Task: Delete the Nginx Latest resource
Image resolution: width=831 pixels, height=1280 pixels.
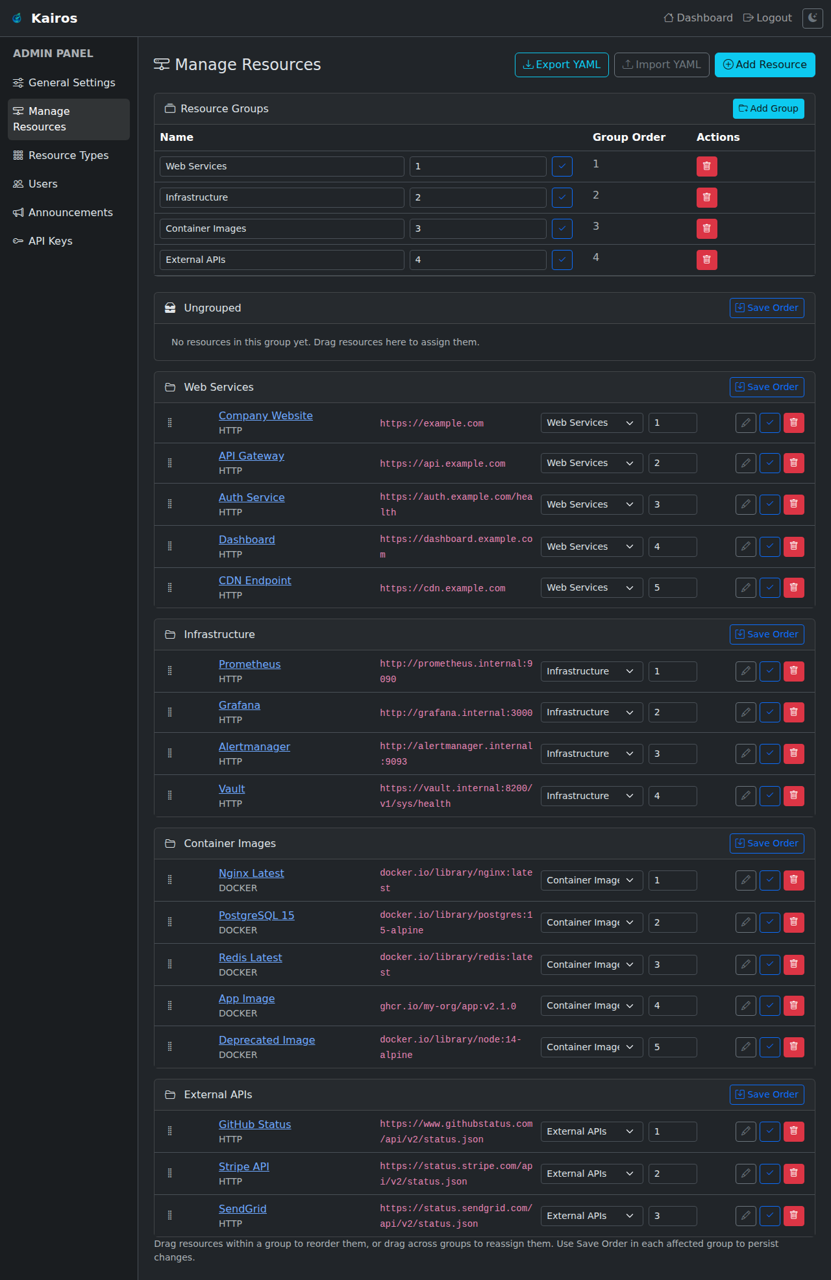Action: coord(793,880)
